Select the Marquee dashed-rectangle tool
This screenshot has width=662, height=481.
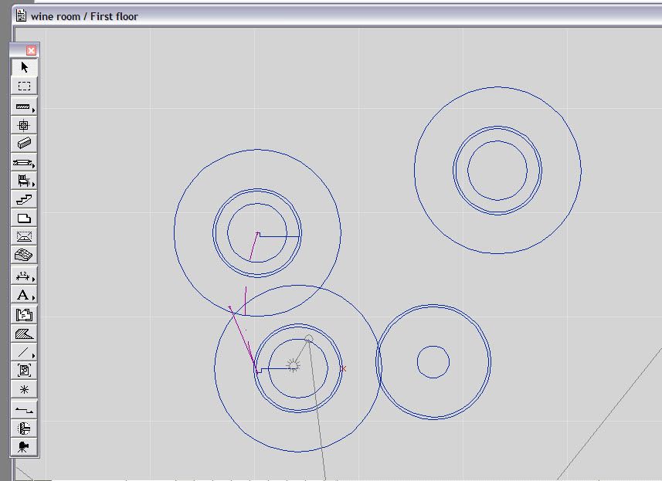coord(24,86)
